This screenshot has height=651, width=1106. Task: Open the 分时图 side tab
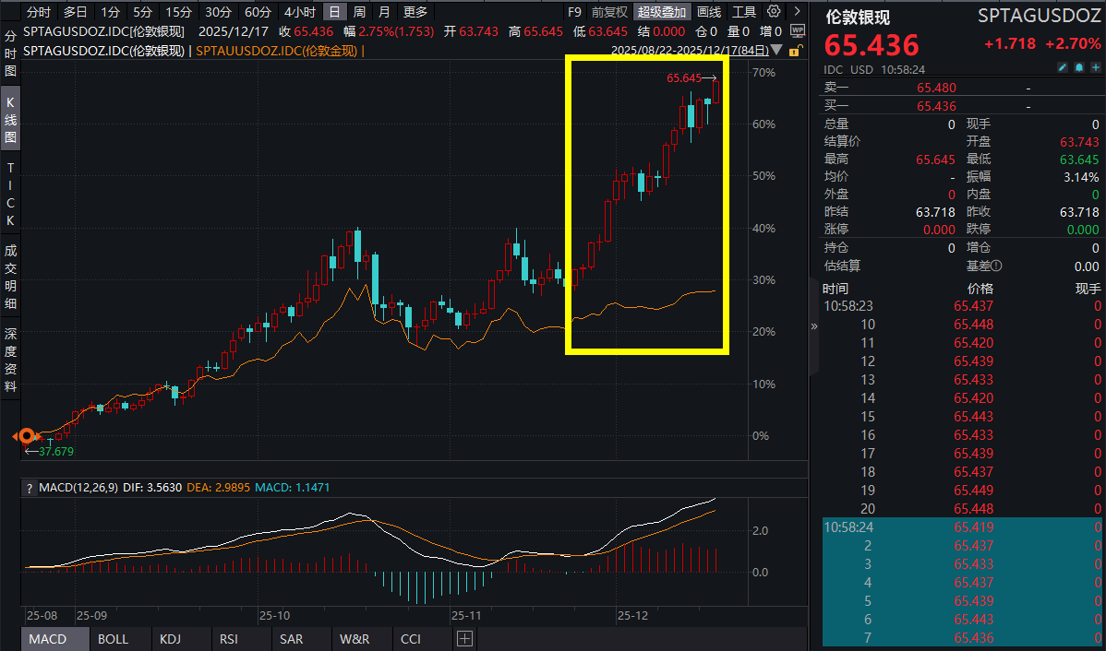tap(10, 53)
